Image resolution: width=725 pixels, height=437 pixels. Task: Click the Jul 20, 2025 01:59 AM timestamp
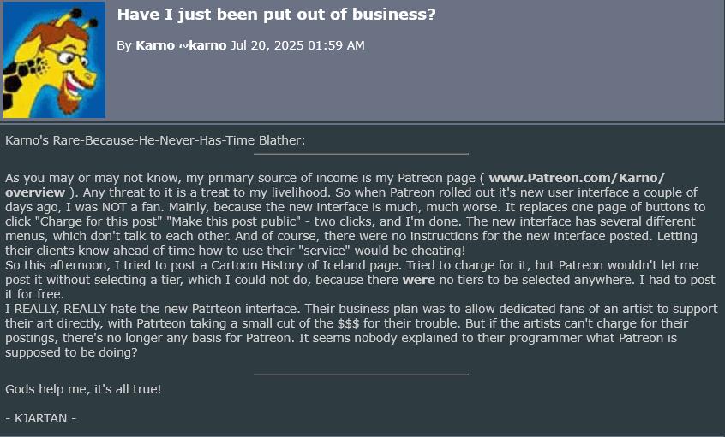(297, 45)
